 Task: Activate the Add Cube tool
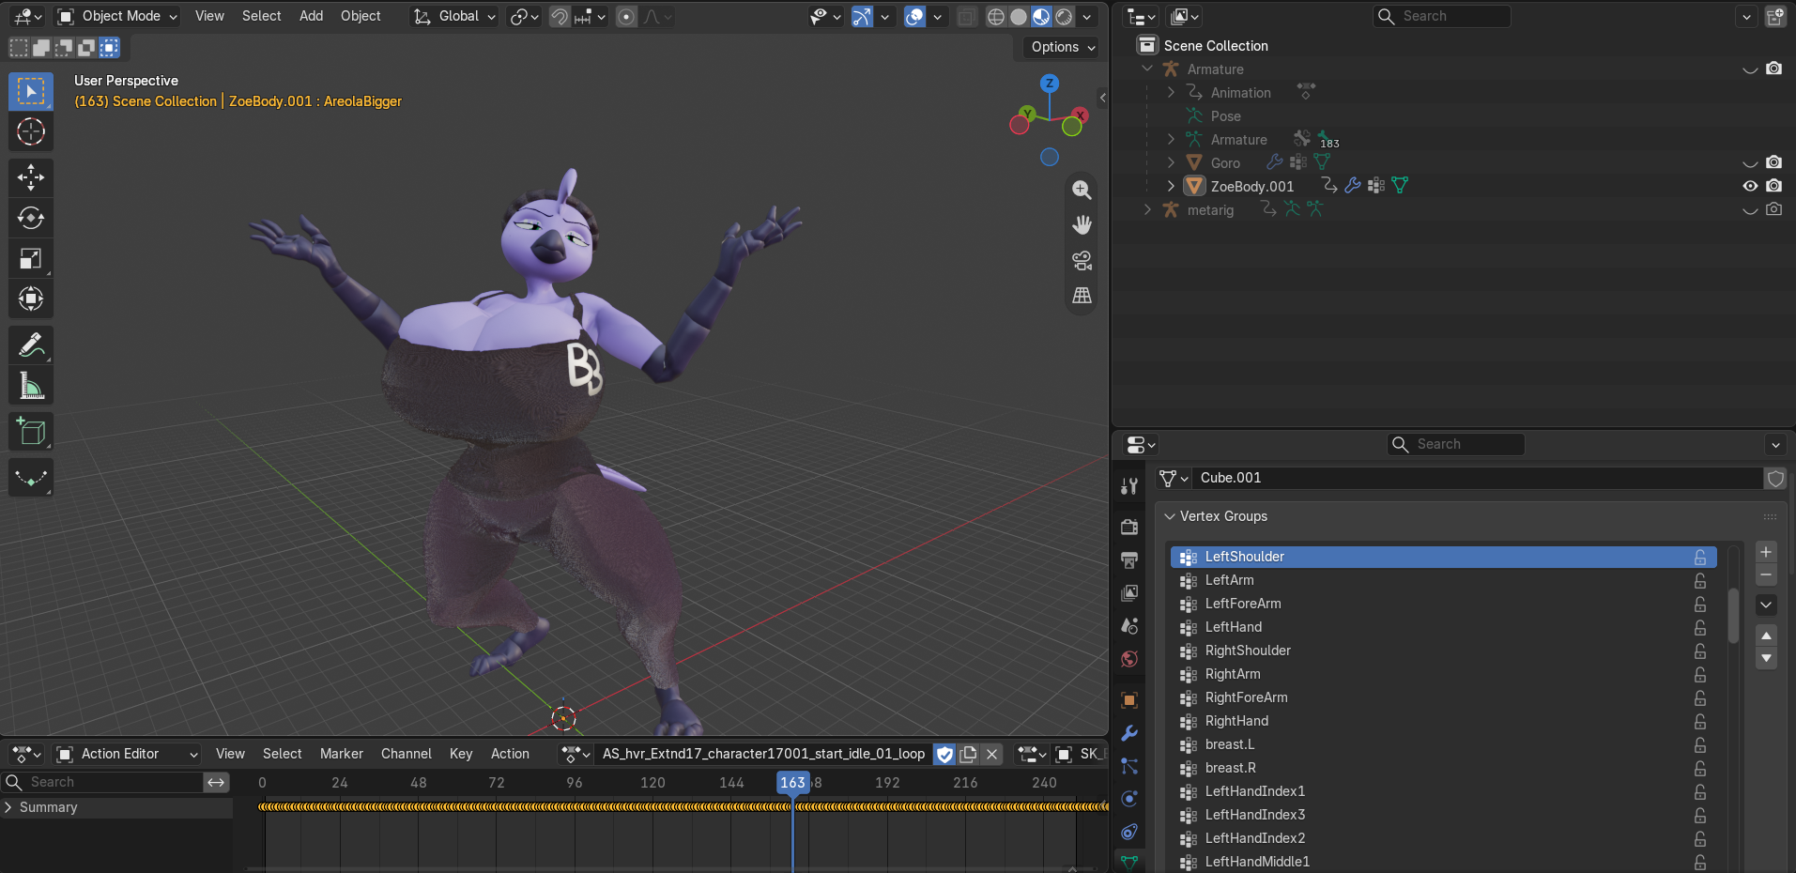click(x=31, y=431)
